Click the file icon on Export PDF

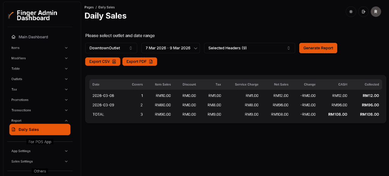tap(151, 62)
